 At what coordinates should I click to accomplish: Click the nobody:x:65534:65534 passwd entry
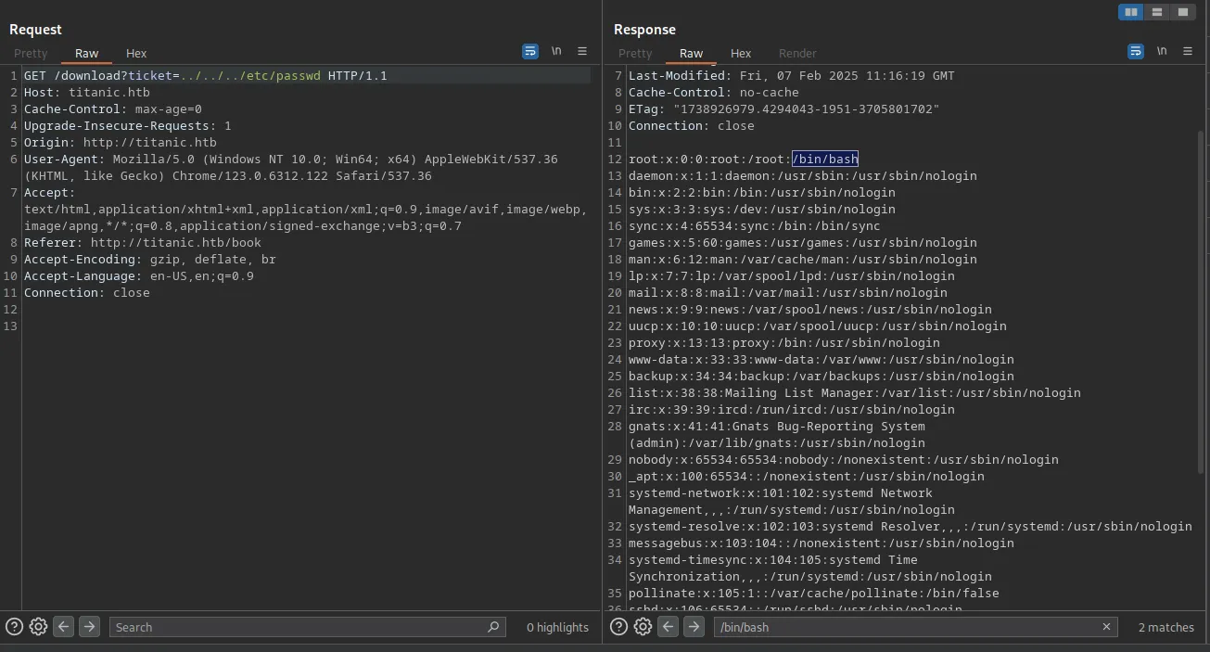pos(844,460)
